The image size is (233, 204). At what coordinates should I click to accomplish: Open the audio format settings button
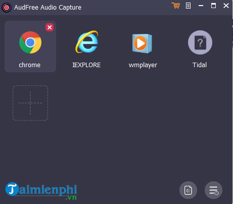(x=188, y=190)
